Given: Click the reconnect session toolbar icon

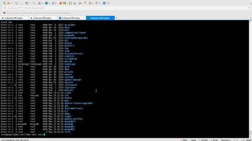Looking at the screenshot, I should (17, 3).
